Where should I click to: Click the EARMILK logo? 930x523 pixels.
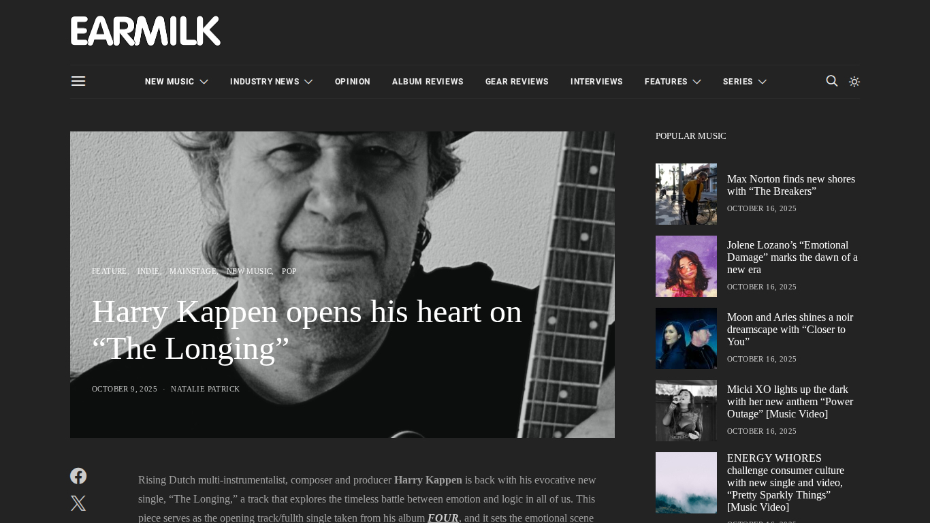click(146, 31)
